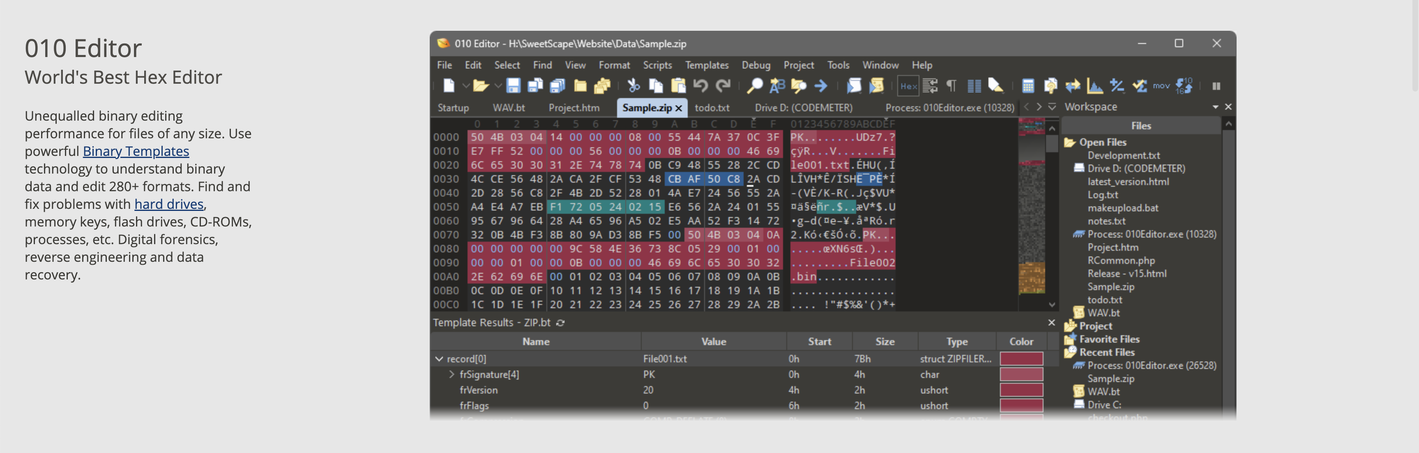Click the color swatch for frSignature[4]

[1021, 375]
